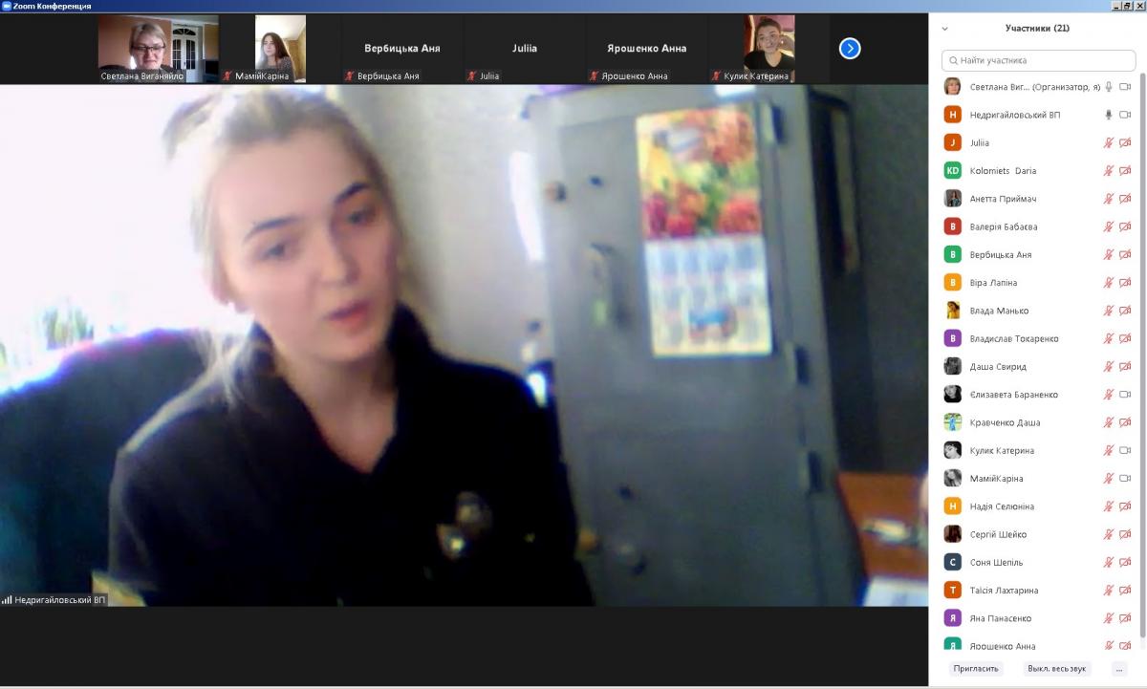Click the microphone icon for Светлана Виг… (Организатор)
1147x689 pixels.
tap(1109, 87)
